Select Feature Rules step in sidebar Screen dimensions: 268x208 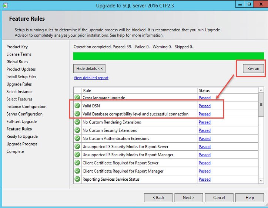[19, 129]
